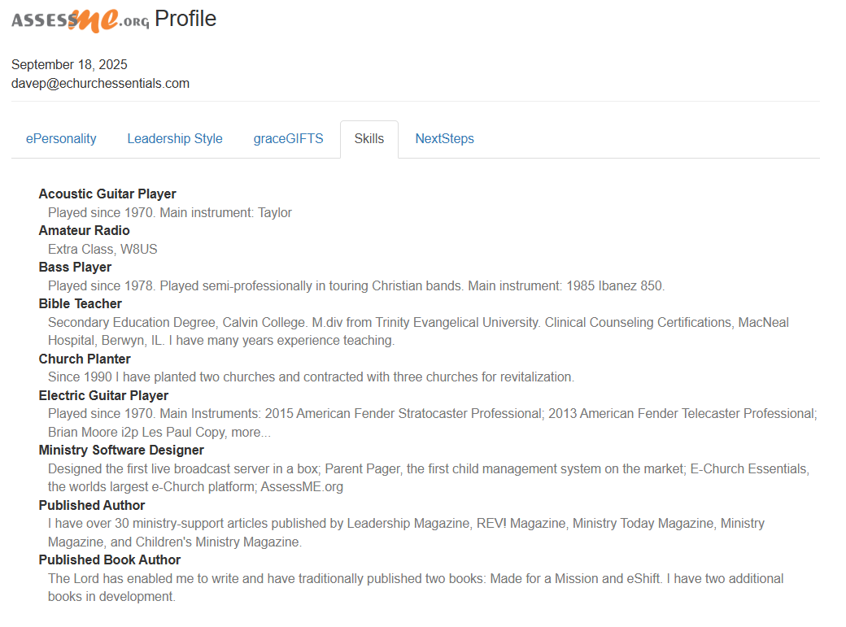The width and height of the screenshot is (846, 627).
Task: Click the Electric Guitar Player skill heading
Action: (x=103, y=396)
